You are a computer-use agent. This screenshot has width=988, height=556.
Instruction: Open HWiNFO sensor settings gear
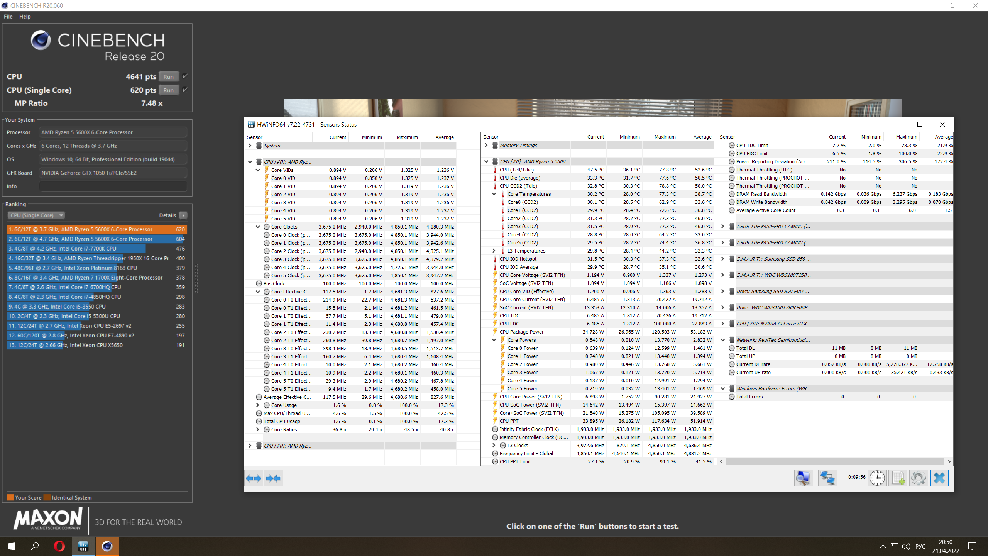click(919, 478)
